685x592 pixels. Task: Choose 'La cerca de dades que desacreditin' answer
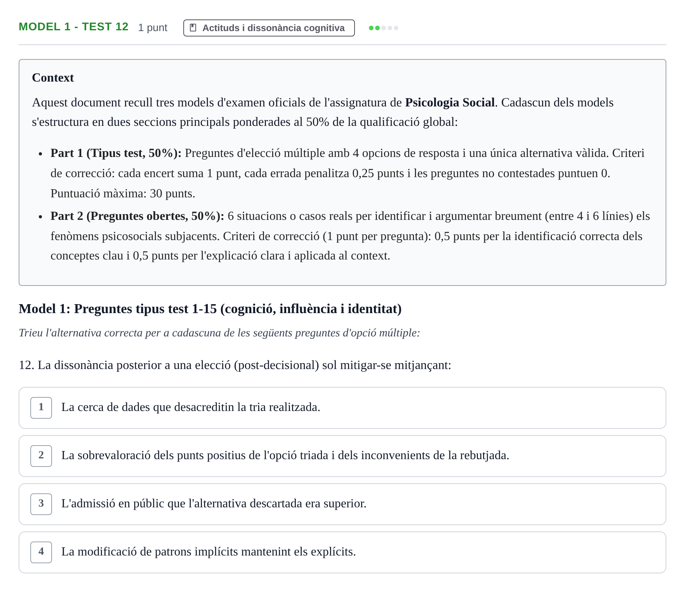click(342, 408)
